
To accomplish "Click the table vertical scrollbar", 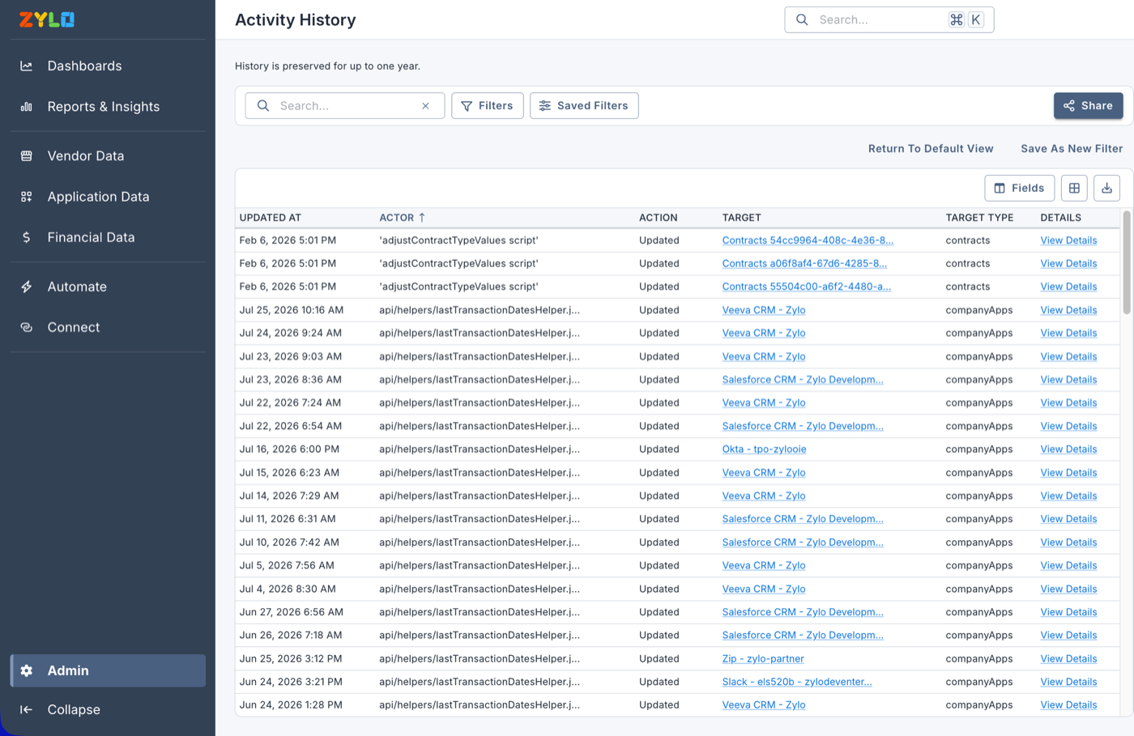I will 1126,262.
